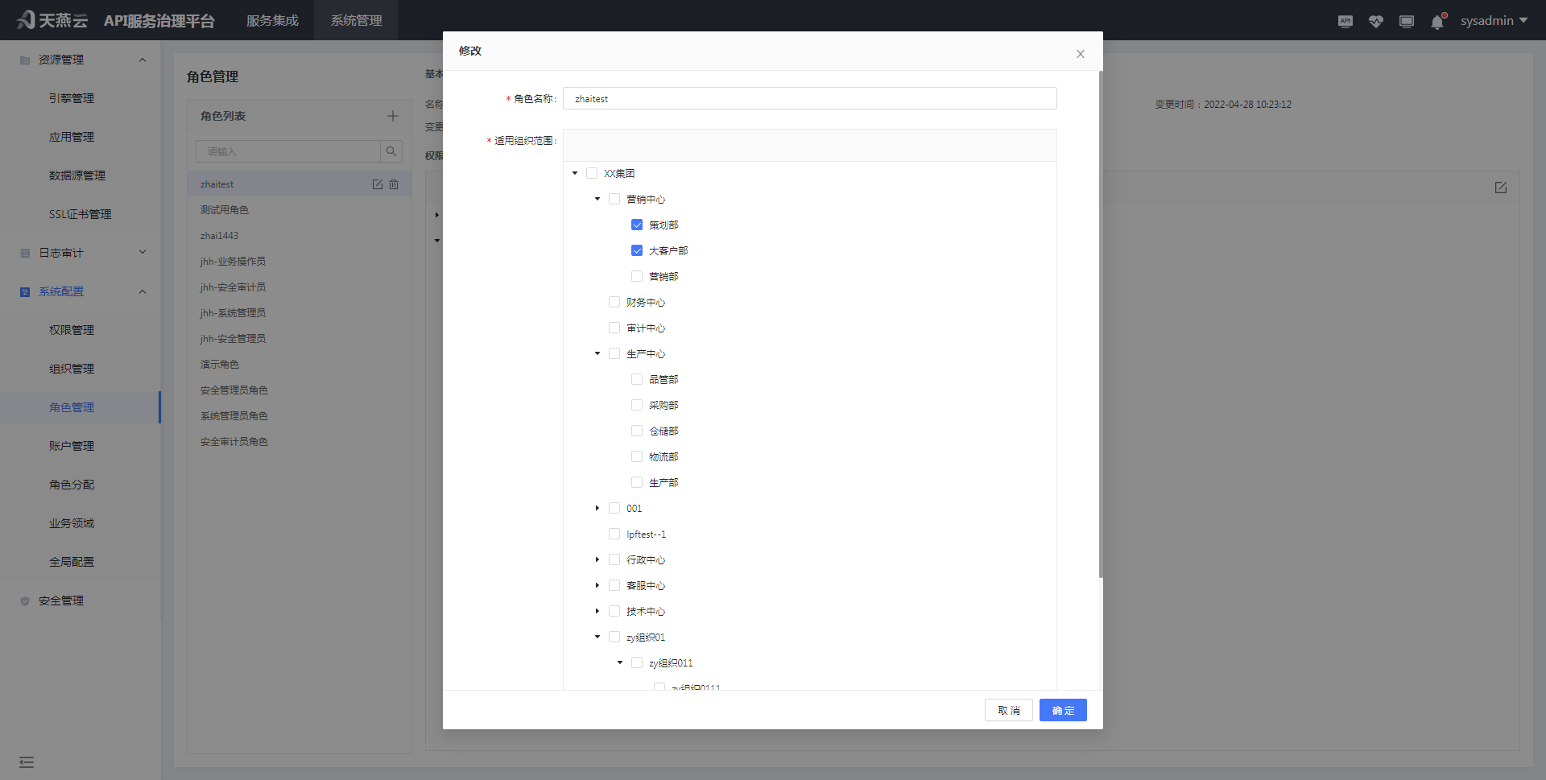Click the 角色名称 input field
The height and width of the screenshot is (780, 1546).
point(809,98)
